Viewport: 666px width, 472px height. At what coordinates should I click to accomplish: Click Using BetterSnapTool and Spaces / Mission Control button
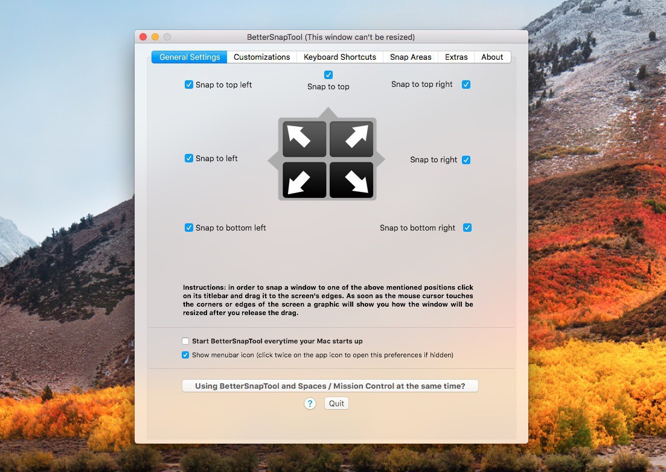(x=330, y=386)
